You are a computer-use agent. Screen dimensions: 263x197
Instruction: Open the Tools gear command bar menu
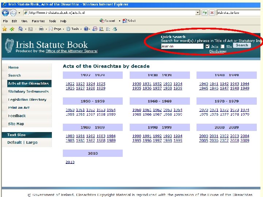coord(74,29)
